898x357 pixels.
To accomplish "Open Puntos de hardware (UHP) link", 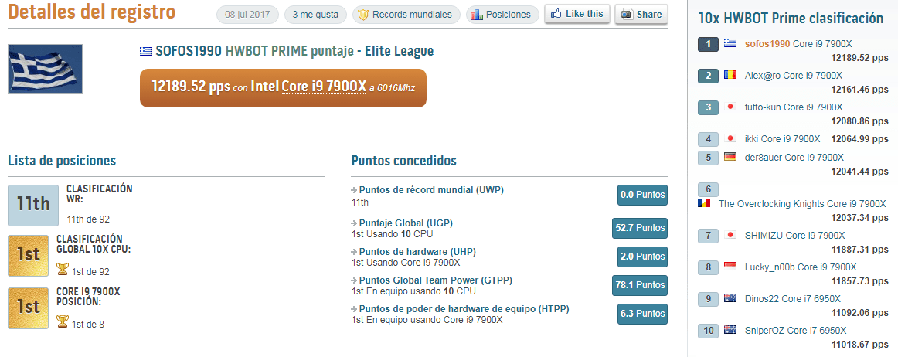I will point(417,252).
